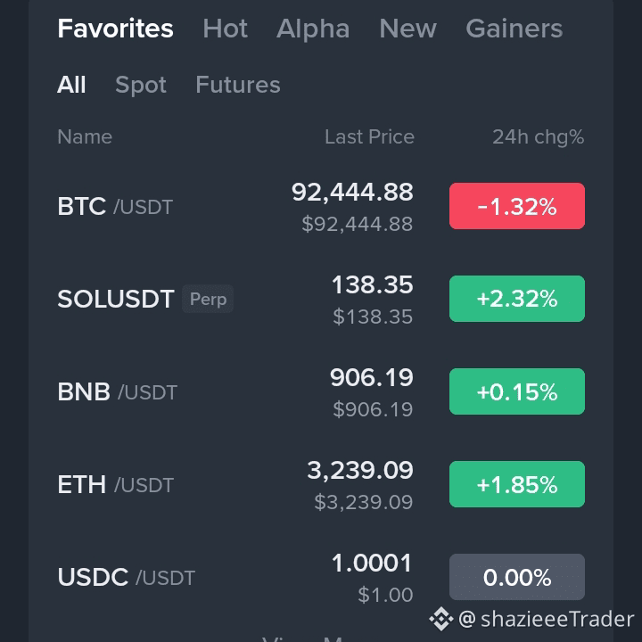The width and height of the screenshot is (642, 642).
Task: Click the gray 0.00% USDC badge
Action: [517, 577]
